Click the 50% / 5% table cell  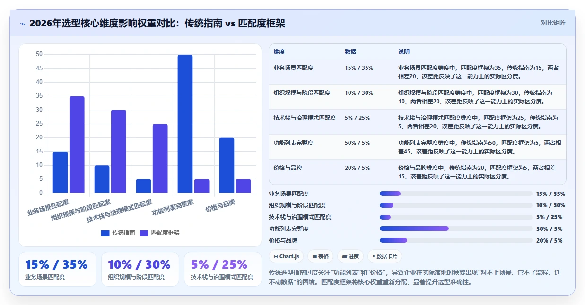(x=358, y=143)
